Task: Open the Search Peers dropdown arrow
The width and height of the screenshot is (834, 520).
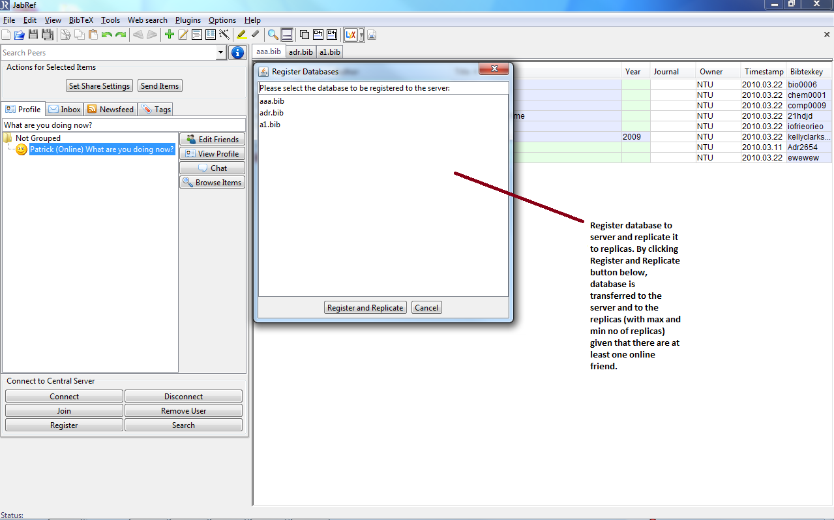Action: pos(220,52)
